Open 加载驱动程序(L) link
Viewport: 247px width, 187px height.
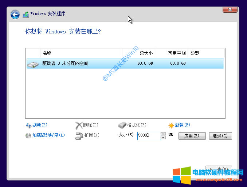(48, 135)
